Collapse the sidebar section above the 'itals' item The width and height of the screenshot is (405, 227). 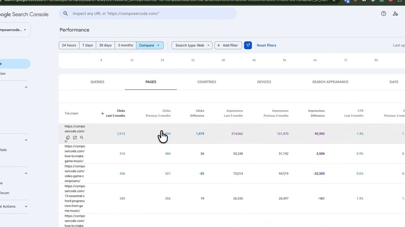[x=26, y=140]
